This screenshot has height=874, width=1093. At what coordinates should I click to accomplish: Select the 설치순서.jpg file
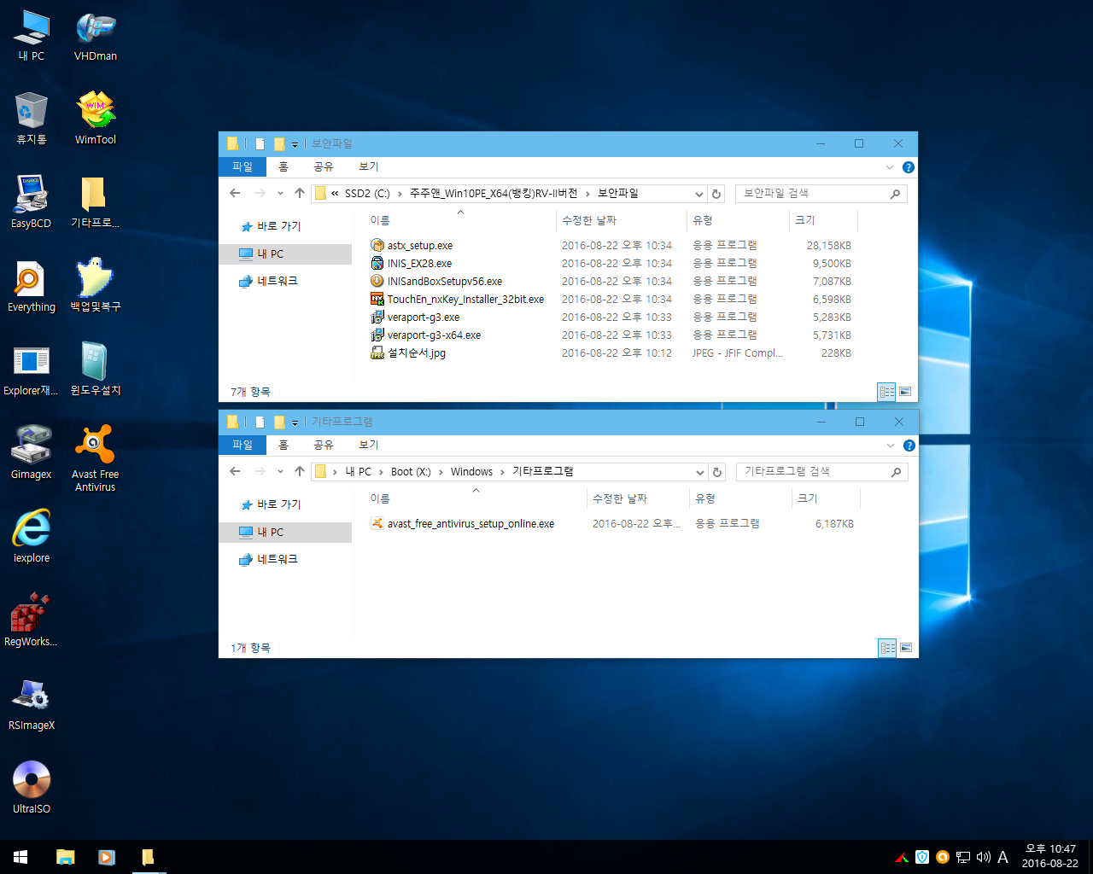click(408, 353)
